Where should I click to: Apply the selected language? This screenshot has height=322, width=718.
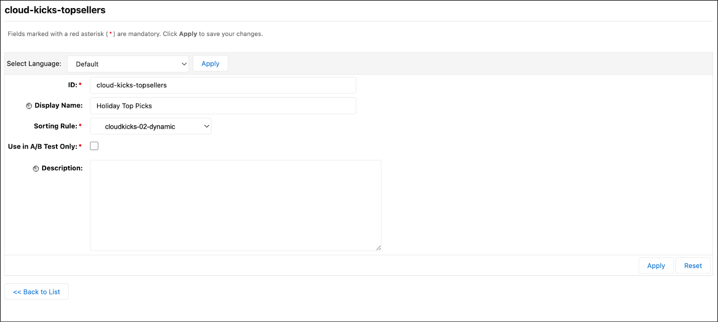coord(210,64)
